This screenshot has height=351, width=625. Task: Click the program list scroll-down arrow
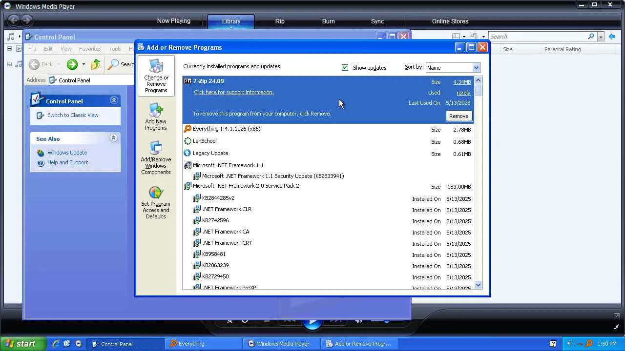click(478, 285)
